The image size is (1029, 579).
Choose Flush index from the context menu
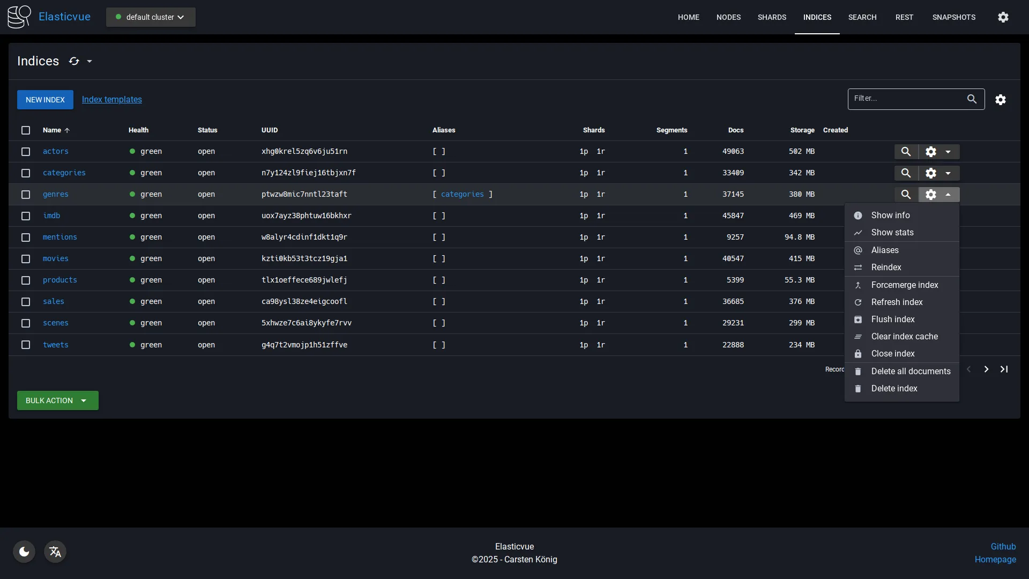click(x=892, y=319)
